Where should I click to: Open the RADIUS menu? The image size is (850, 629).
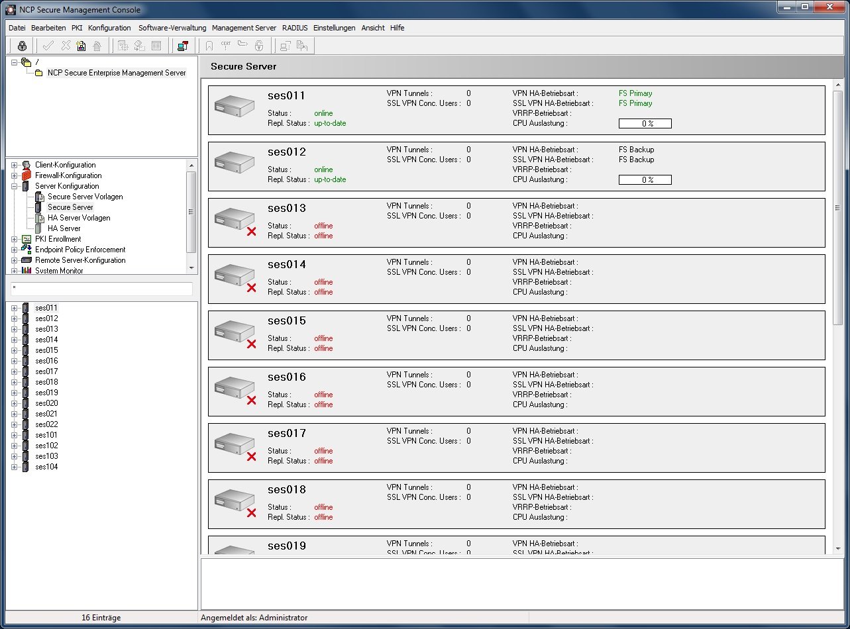pos(295,28)
